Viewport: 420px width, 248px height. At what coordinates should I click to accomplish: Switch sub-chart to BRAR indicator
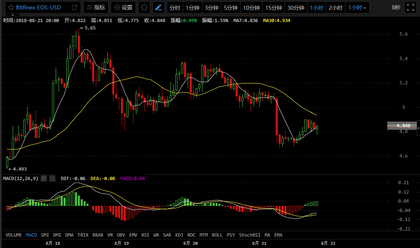click(98, 235)
